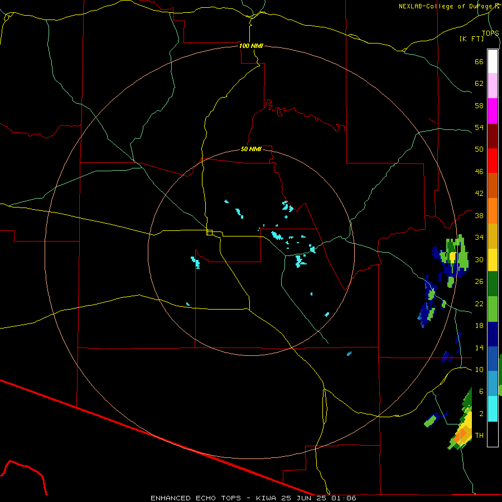Click the legend value 18
502x502 pixels.
(x=479, y=326)
